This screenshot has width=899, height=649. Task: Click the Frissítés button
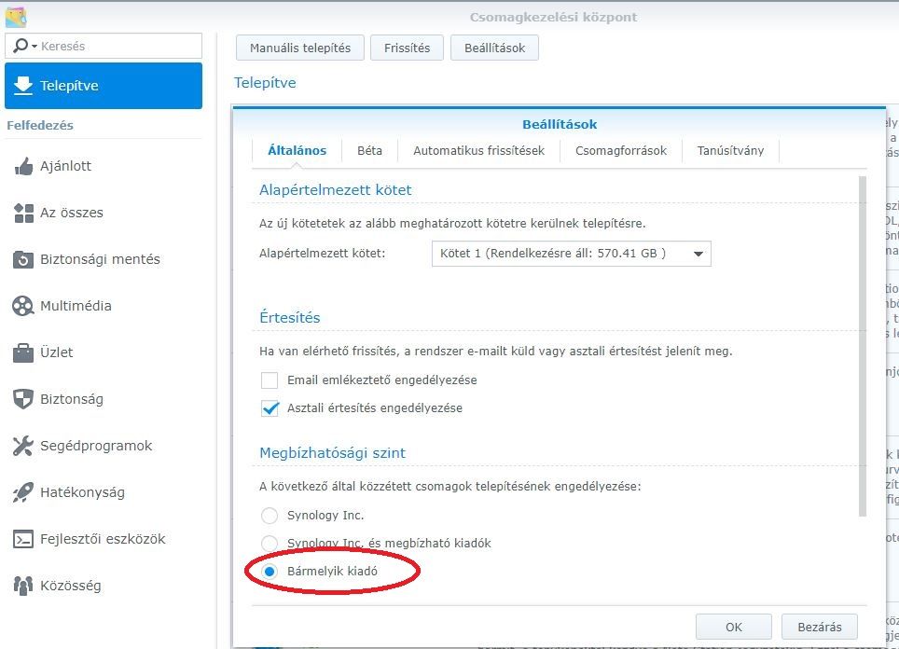(408, 48)
